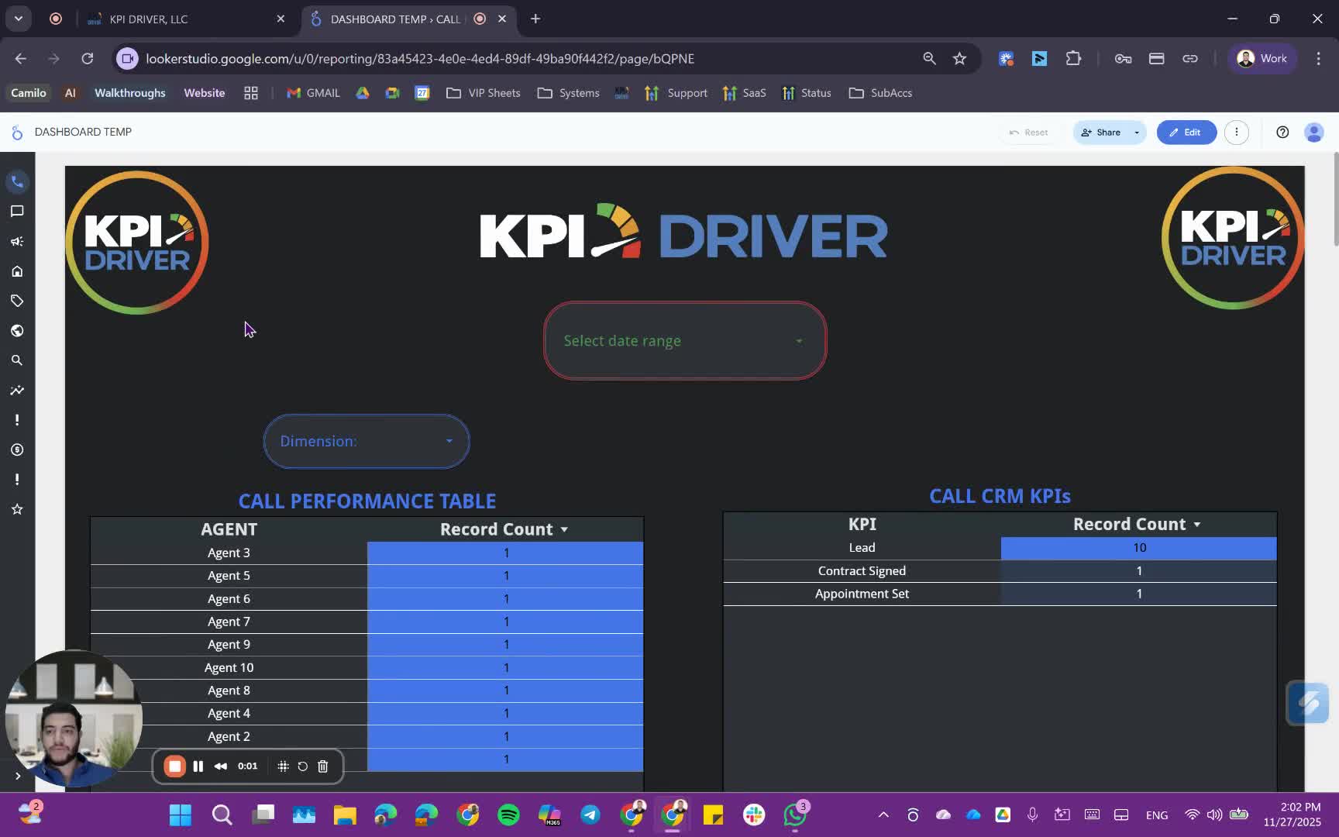The height and width of the screenshot is (837, 1339).
Task: Open the globe page icon in sidebar
Action: click(x=17, y=331)
